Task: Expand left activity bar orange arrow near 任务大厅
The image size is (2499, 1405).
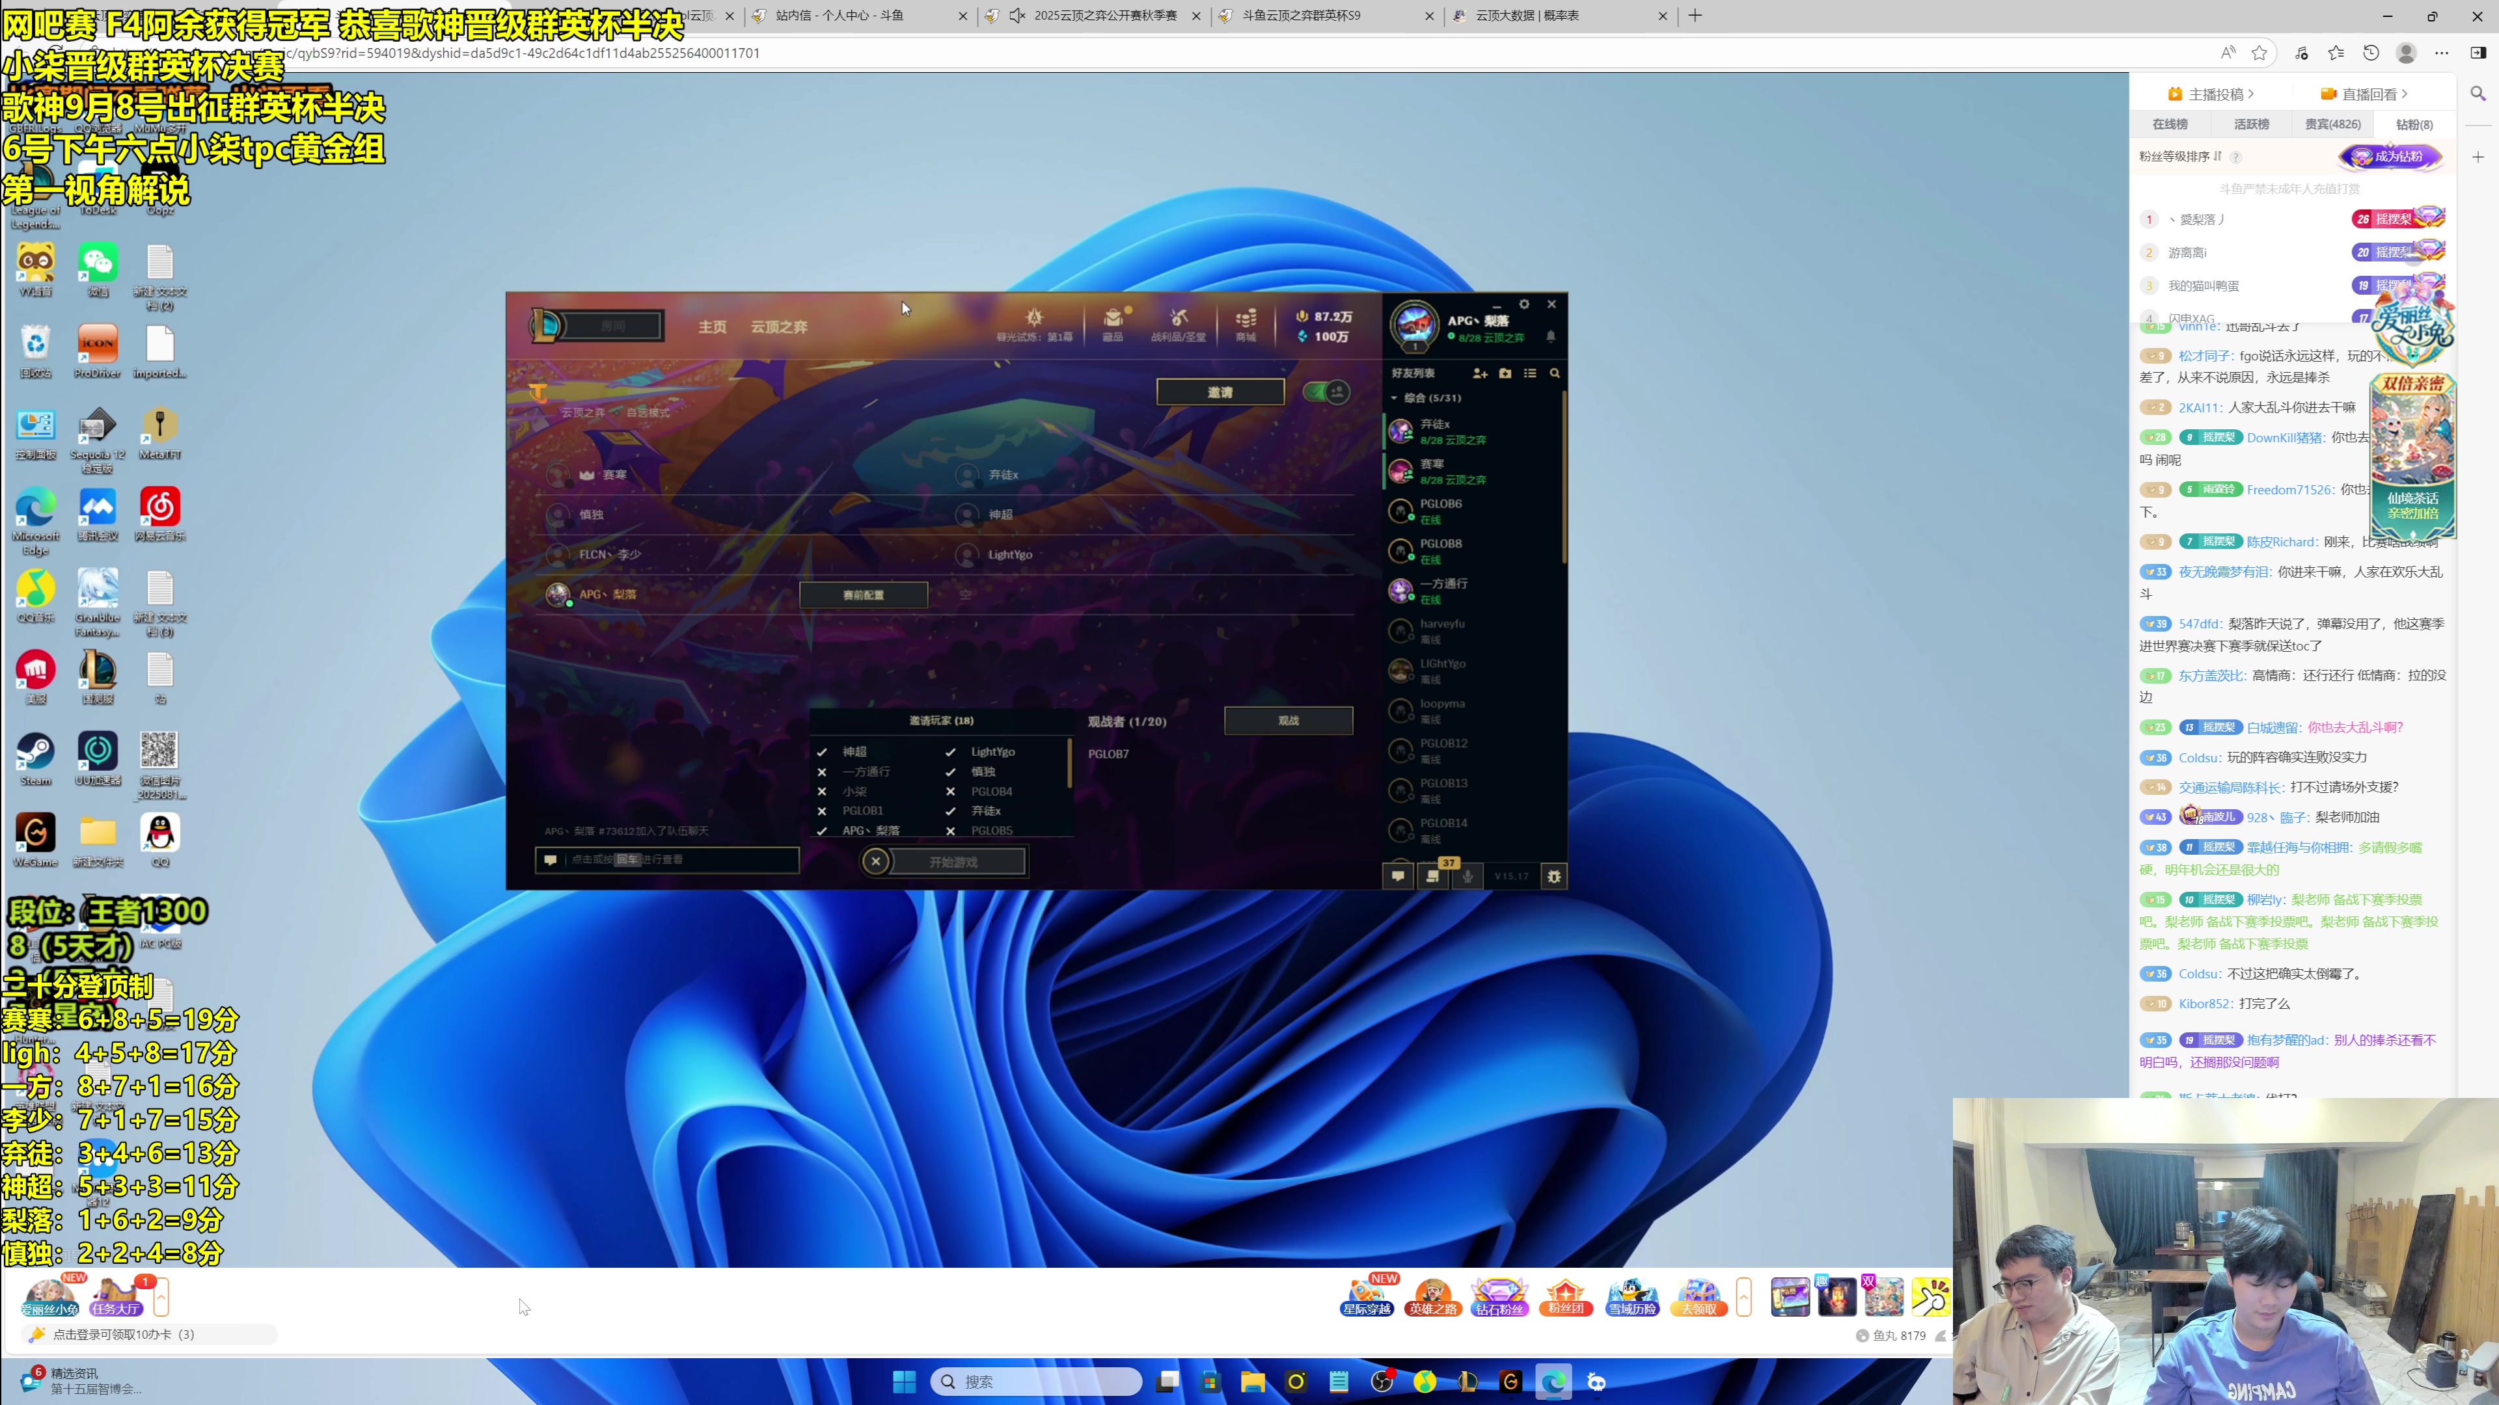Action: (162, 1296)
